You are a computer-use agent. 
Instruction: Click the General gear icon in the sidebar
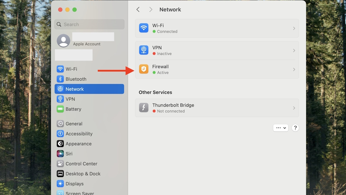coord(60,124)
